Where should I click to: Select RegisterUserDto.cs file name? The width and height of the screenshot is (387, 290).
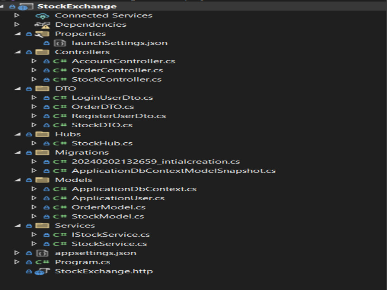(119, 116)
